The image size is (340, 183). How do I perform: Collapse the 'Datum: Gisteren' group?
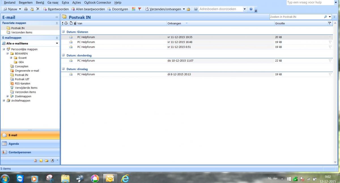(x=63, y=32)
